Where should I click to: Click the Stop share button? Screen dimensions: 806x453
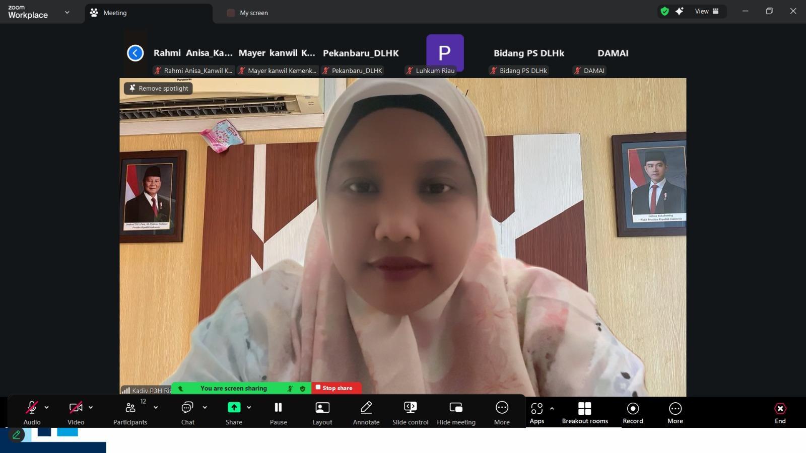[x=336, y=388]
